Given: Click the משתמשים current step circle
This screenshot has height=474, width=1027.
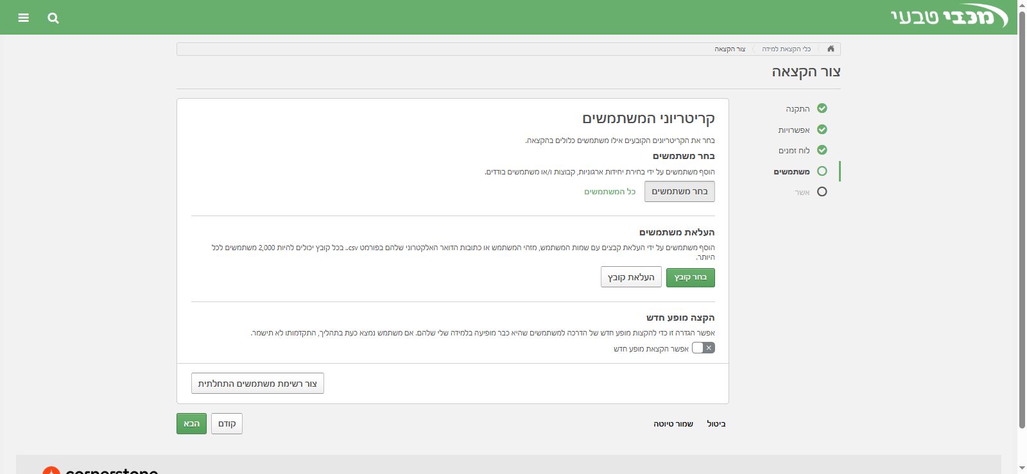Looking at the screenshot, I should point(822,171).
